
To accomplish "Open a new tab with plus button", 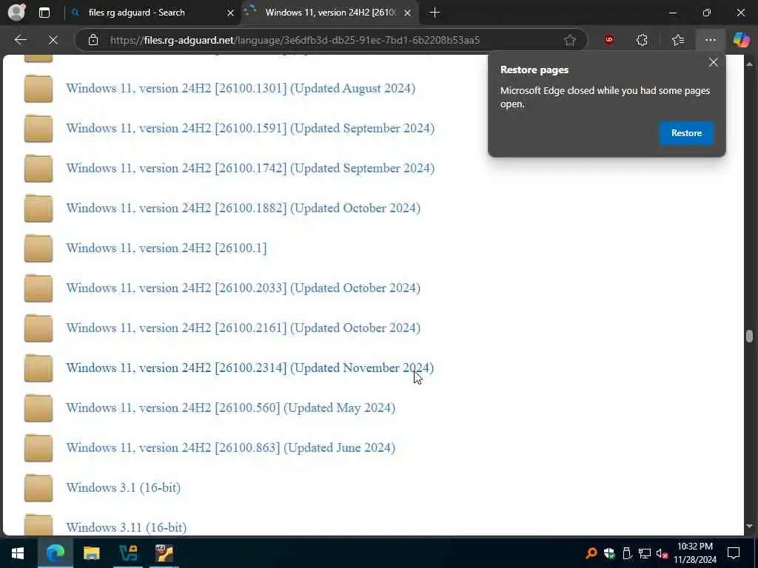I will [x=435, y=13].
